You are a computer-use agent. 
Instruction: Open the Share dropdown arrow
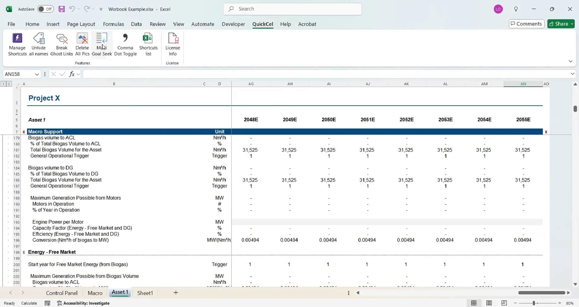572,24
